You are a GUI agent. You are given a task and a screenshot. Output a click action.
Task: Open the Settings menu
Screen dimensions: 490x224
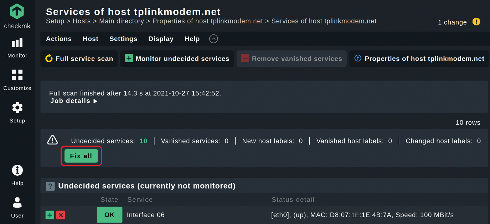[x=123, y=39]
